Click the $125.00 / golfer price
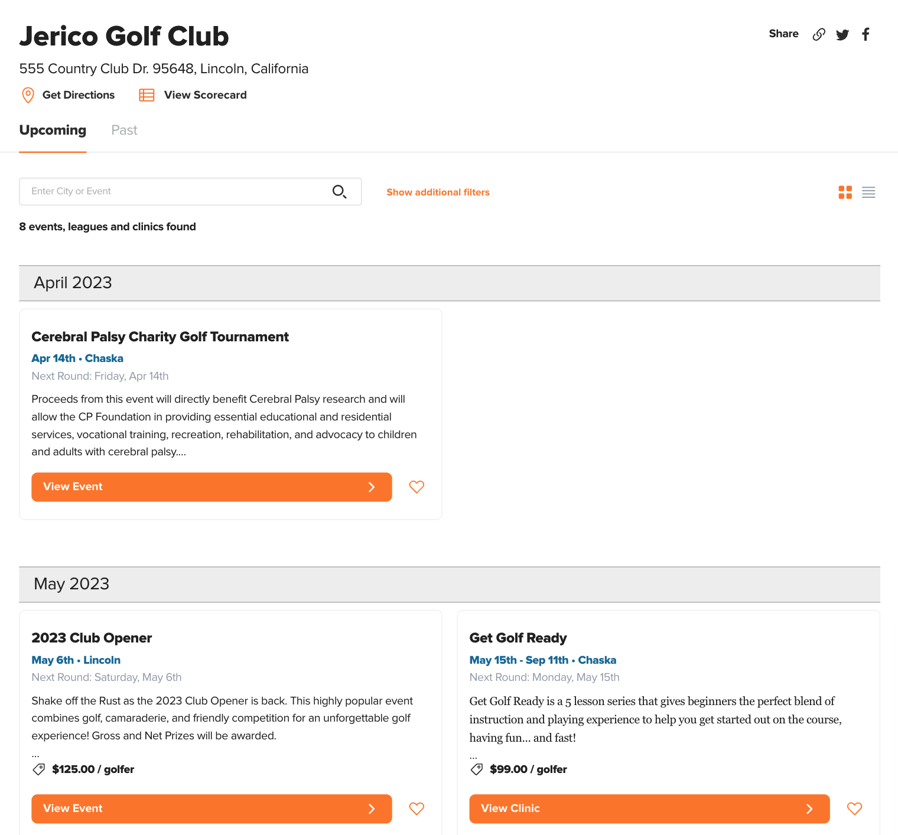The image size is (898, 835). 93,769
